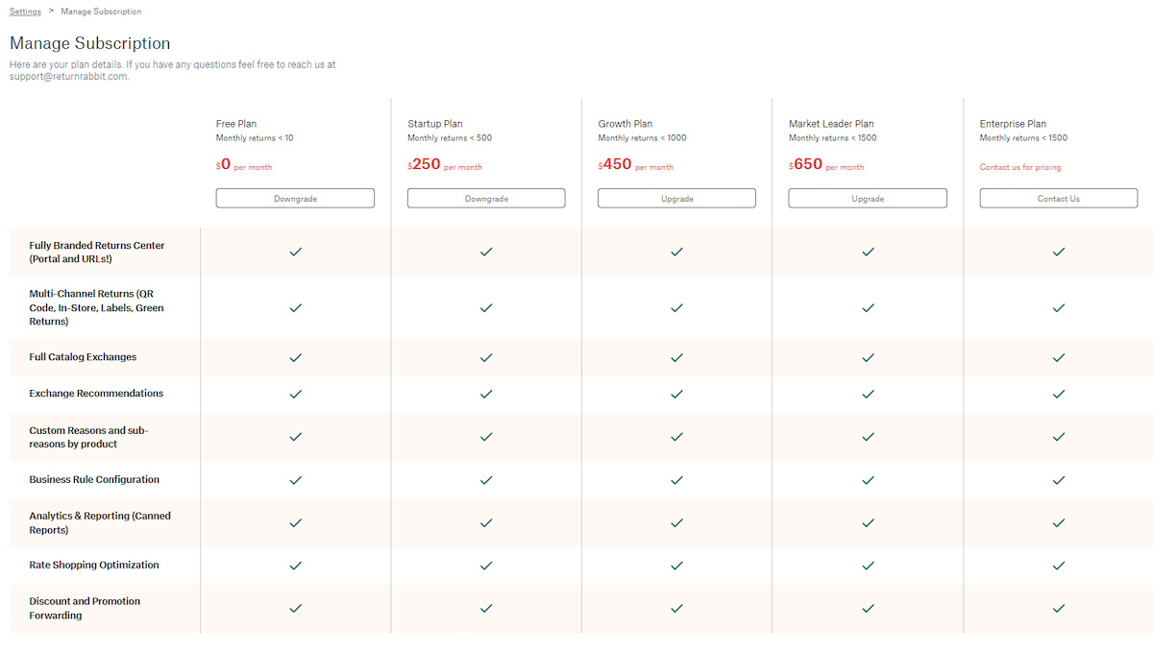The width and height of the screenshot is (1153, 653).
Task: Click the Manage Subscription page heading
Action: tap(90, 43)
